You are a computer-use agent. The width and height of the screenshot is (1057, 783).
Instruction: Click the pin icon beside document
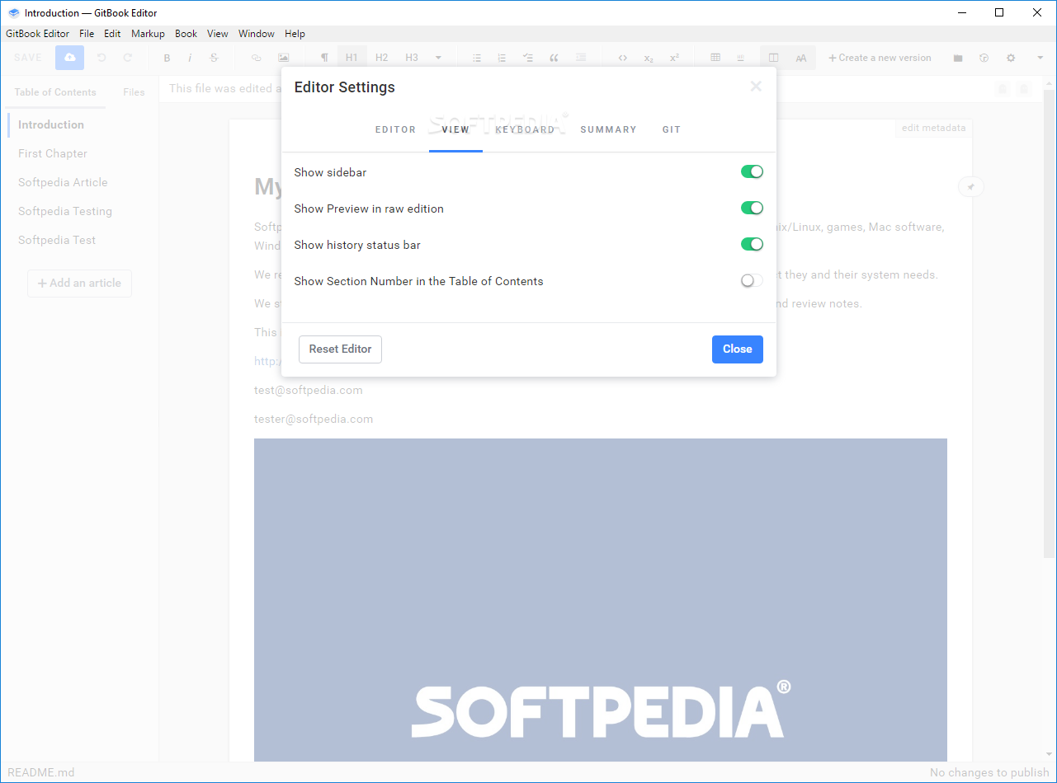(971, 187)
